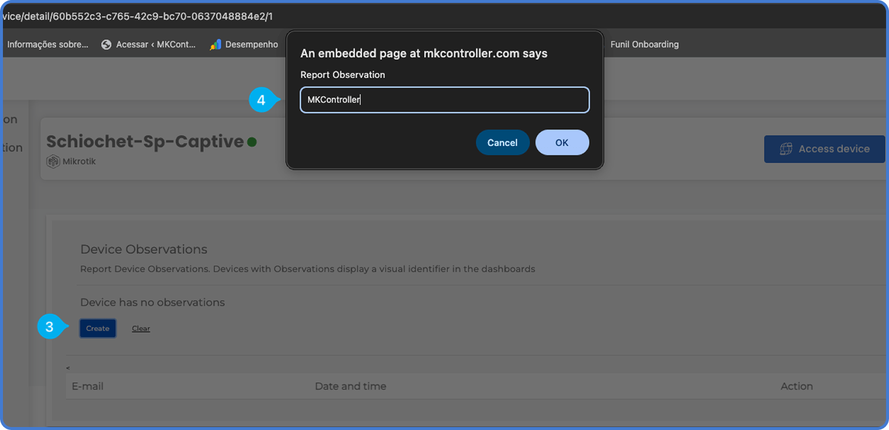This screenshot has height=430, width=889.
Task: Open the Funil Onboarding bookmark
Action: click(644, 43)
